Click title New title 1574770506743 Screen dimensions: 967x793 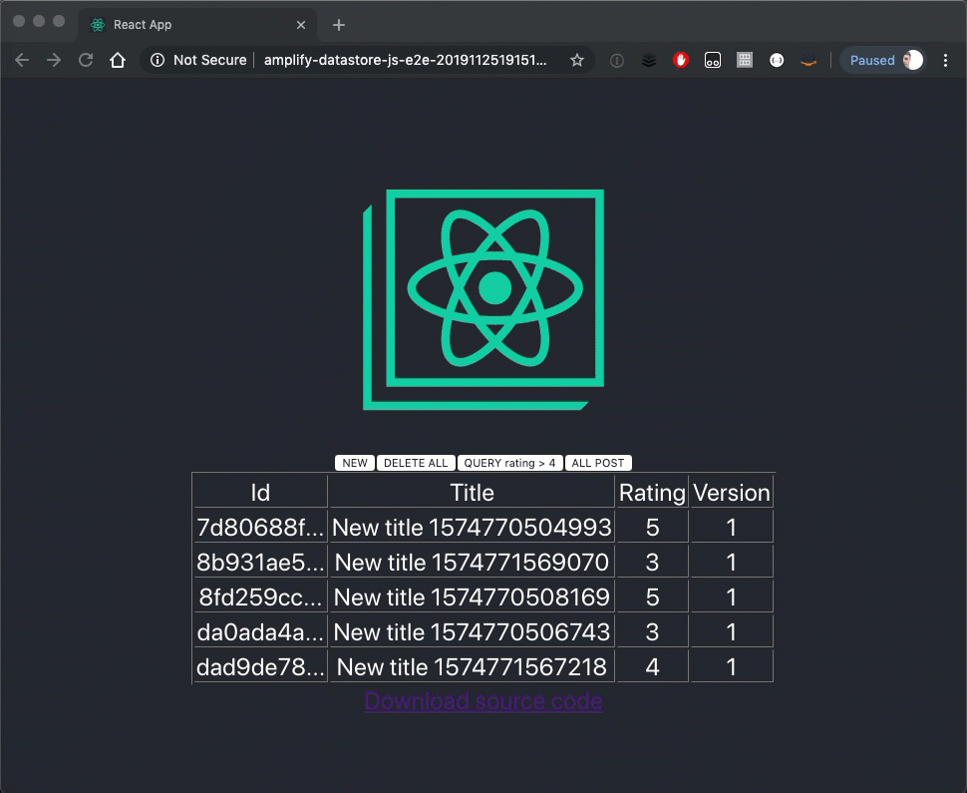(472, 632)
